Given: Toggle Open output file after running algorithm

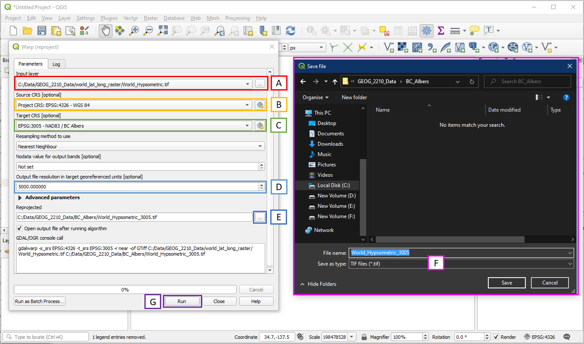Looking at the screenshot, I should (x=19, y=228).
